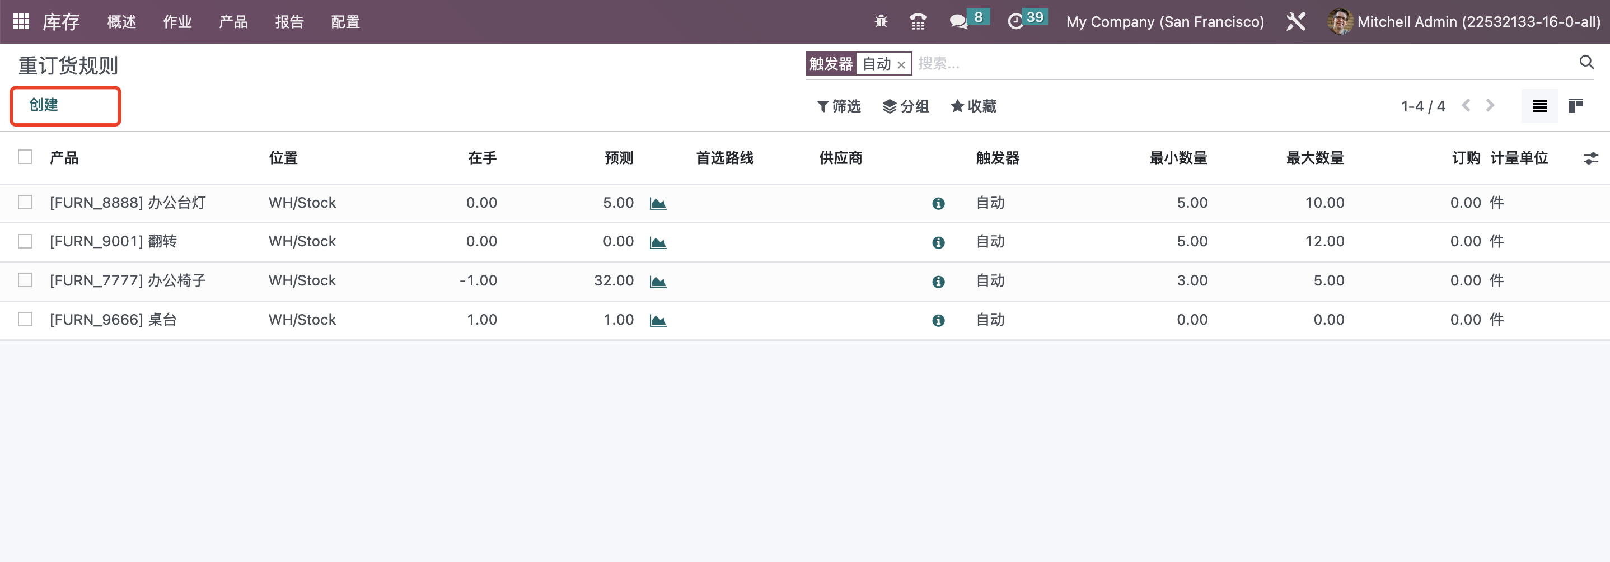Toggle select-all checkbox in header
1610x562 pixels.
(25, 157)
